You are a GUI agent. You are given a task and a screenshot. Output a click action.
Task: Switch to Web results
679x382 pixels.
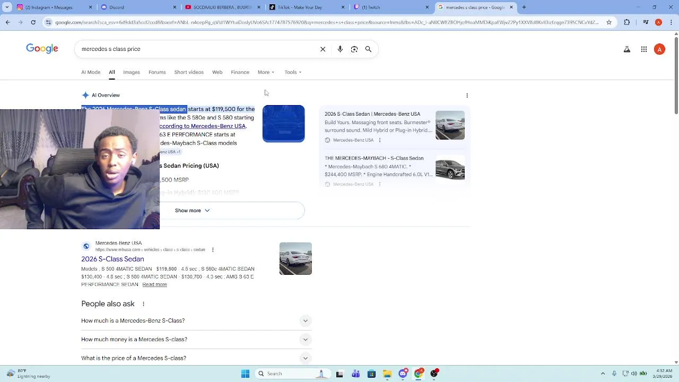pos(217,72)
